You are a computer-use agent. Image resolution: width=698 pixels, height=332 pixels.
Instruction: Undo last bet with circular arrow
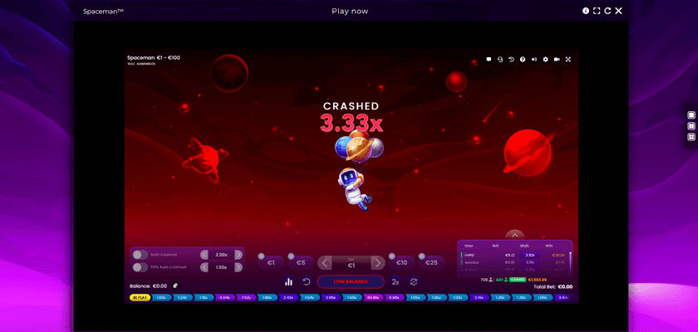307,281
